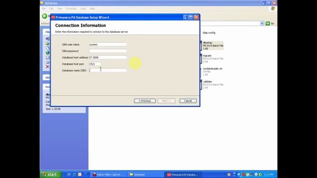The width and height of the screenshot is (317, 178).
Task: Open the File menu in database window
Action: pos(44,9)
